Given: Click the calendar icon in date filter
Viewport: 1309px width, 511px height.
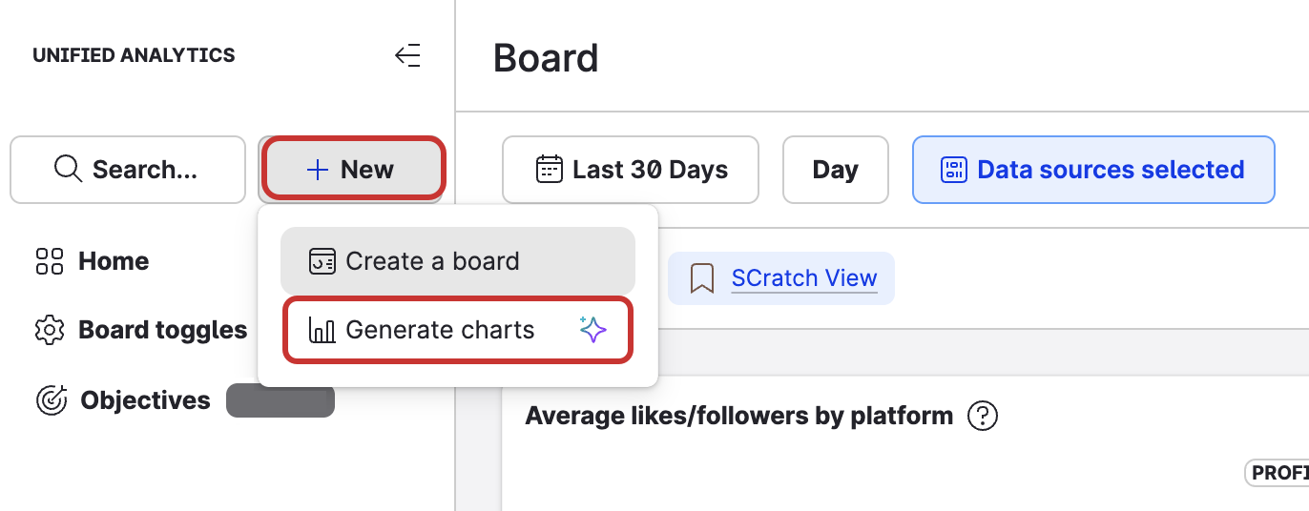Looking at the screenshot, I should pos(550,170).
